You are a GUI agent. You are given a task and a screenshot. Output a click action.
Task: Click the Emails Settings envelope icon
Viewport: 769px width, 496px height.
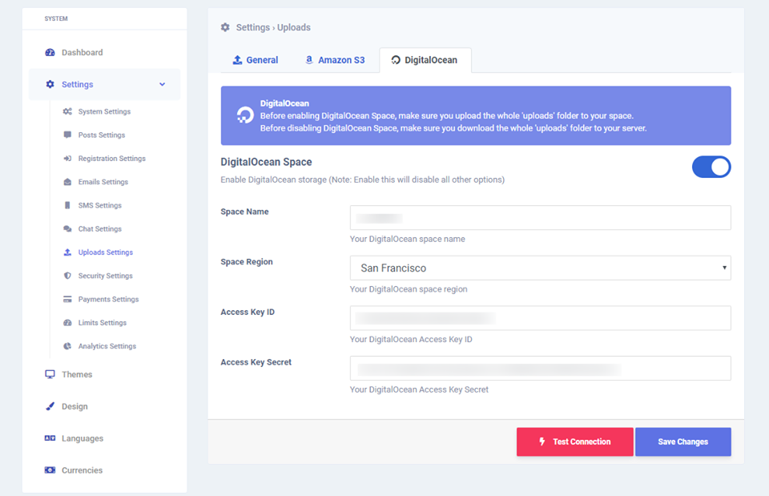click(x=67, y=182)
